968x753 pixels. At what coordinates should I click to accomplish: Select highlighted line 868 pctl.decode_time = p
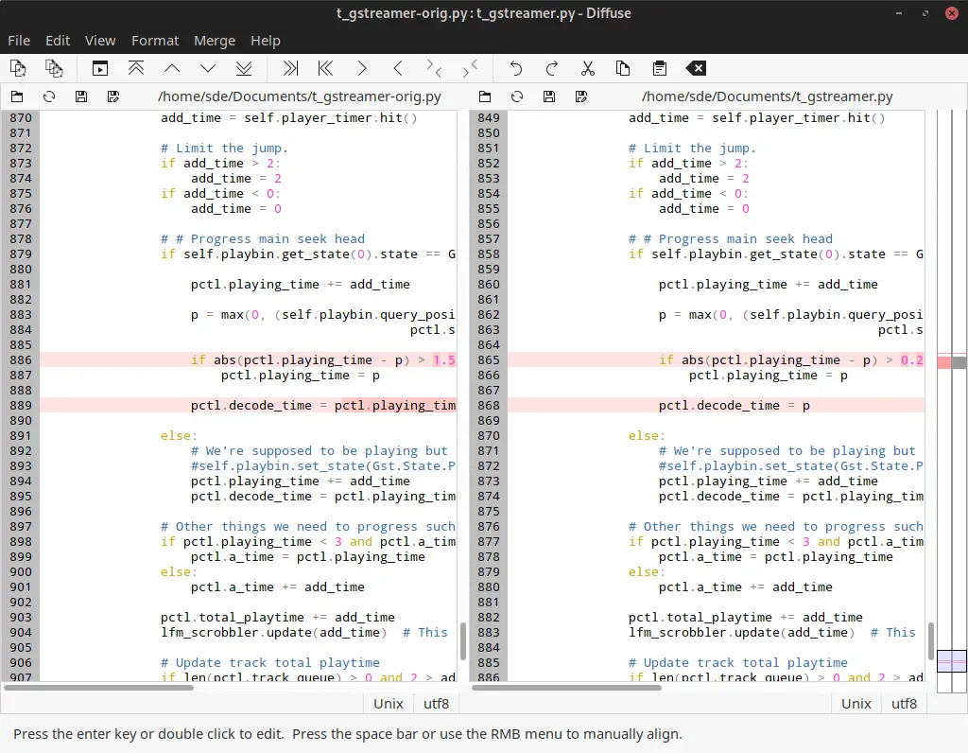(x=717, y=405)
